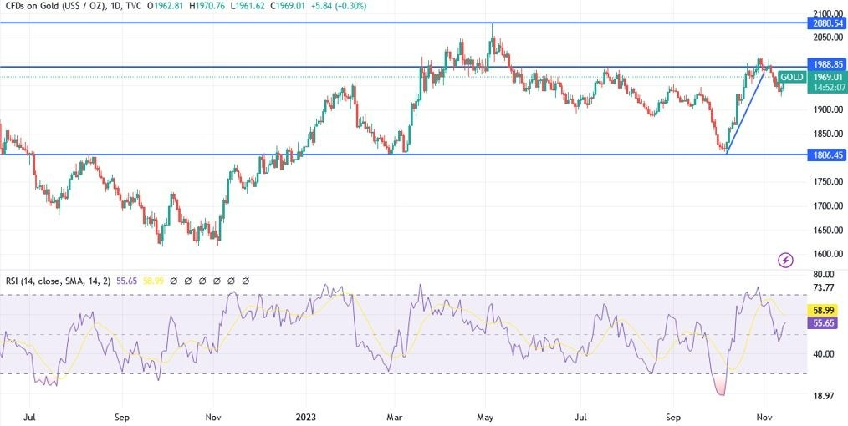The height and width of the screenshot is (426, 848).
Task: Click the 40.00 RSI axis label
Action: pos(823,353)
